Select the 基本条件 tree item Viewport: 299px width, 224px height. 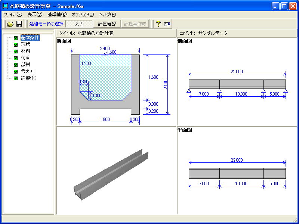coord(30,38)
